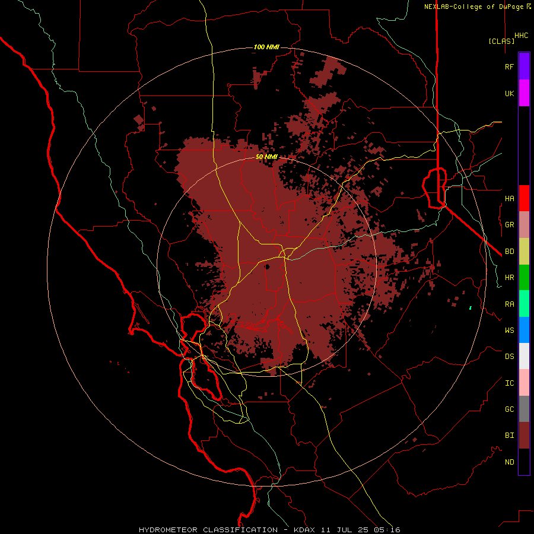
Task: Click the RF legend label
Action: [x=509, y=66]
